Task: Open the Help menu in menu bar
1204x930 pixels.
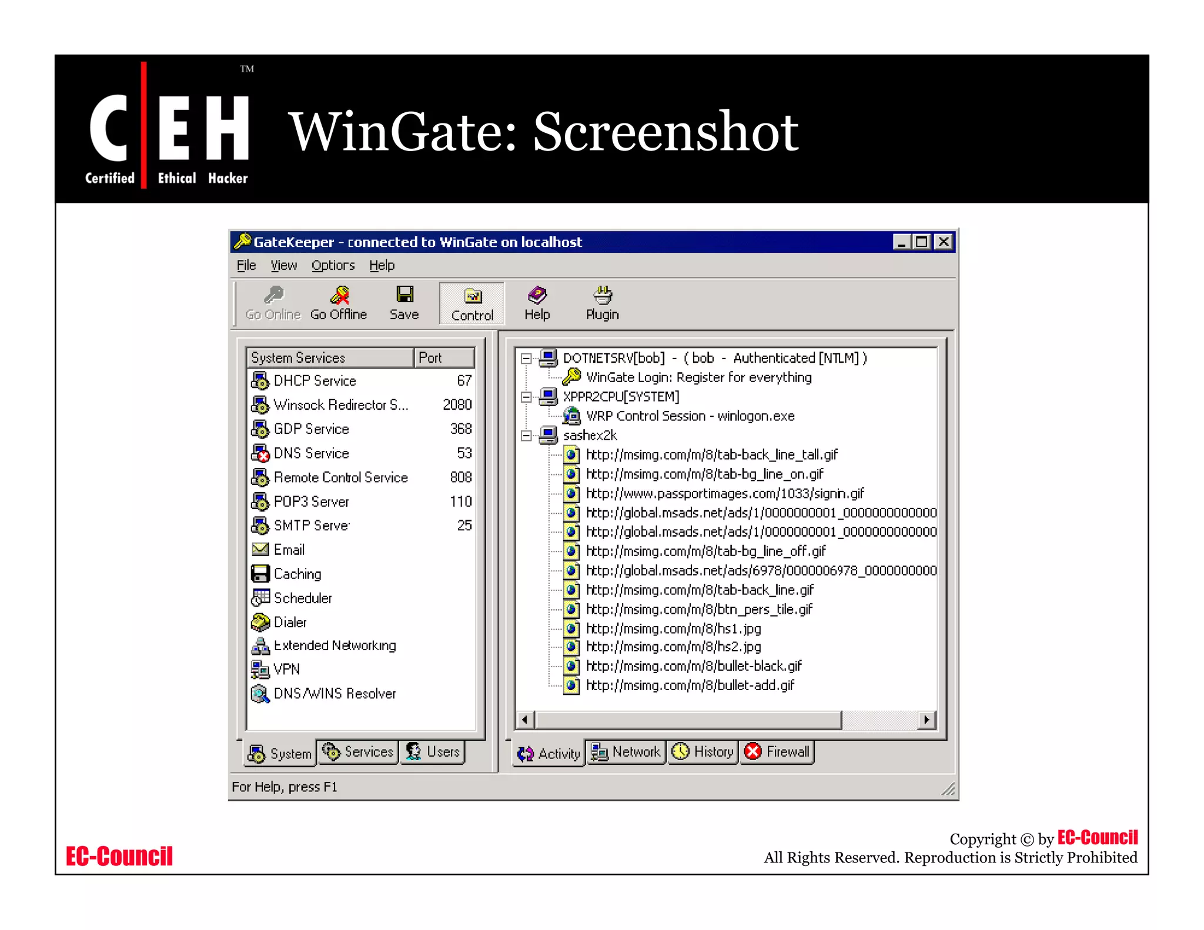Action: pos(382,265)
